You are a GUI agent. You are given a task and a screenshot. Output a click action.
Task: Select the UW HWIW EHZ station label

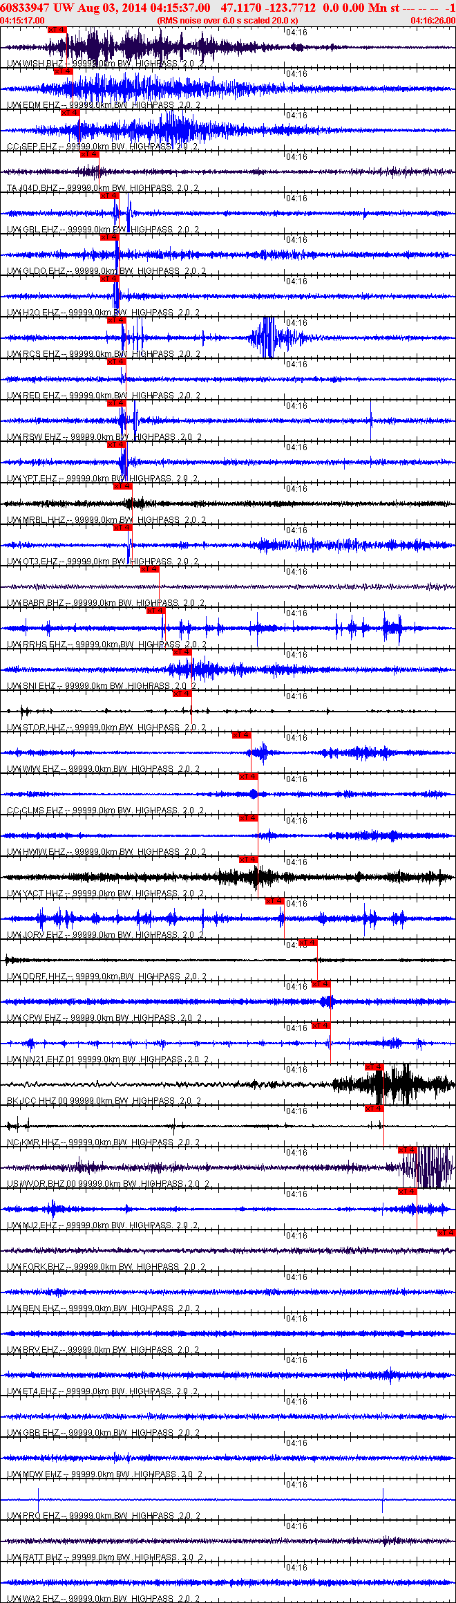coord(106,852)
